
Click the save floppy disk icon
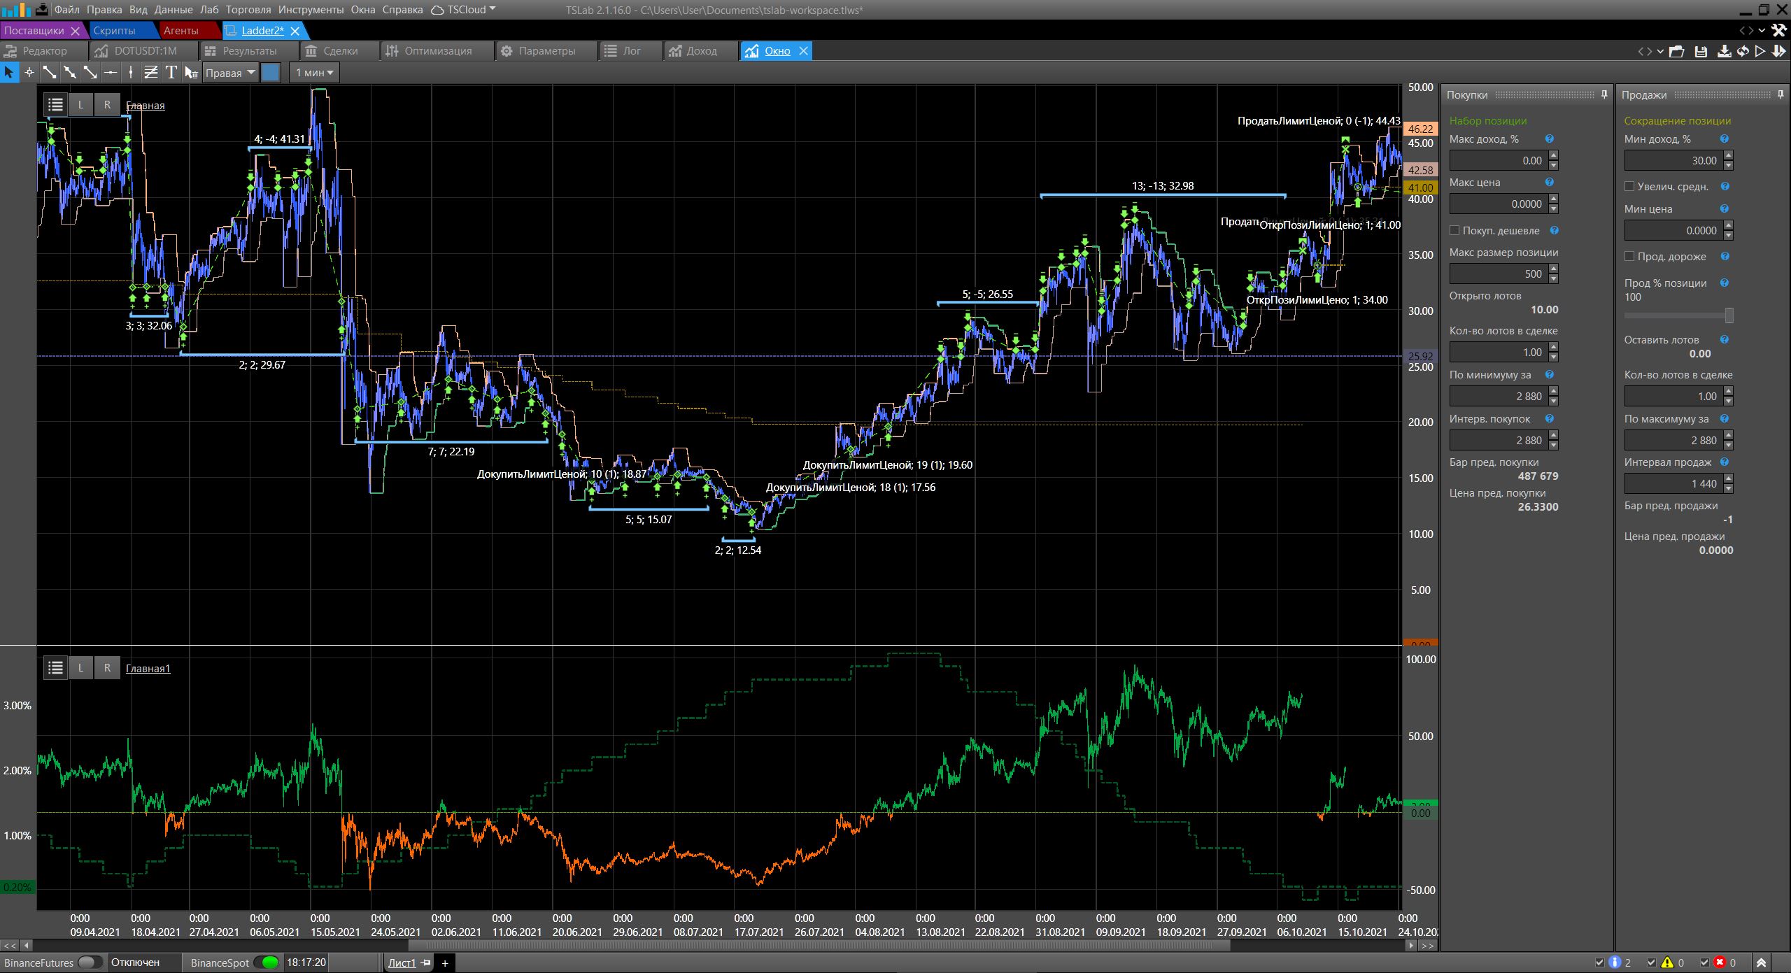tap(1701, 51)
